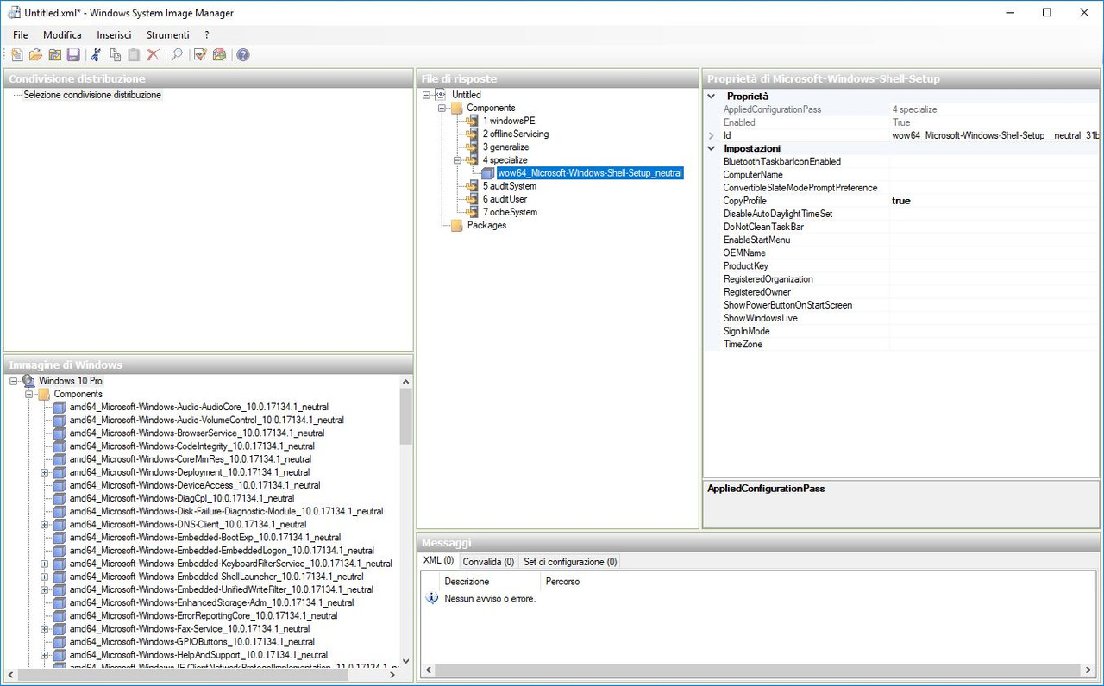This screenshot has height=686, width=1104.
Task: Select wow64_Microsoft-Windows-Shell-Setup_neutral component
Action: [x=590, y=173]
